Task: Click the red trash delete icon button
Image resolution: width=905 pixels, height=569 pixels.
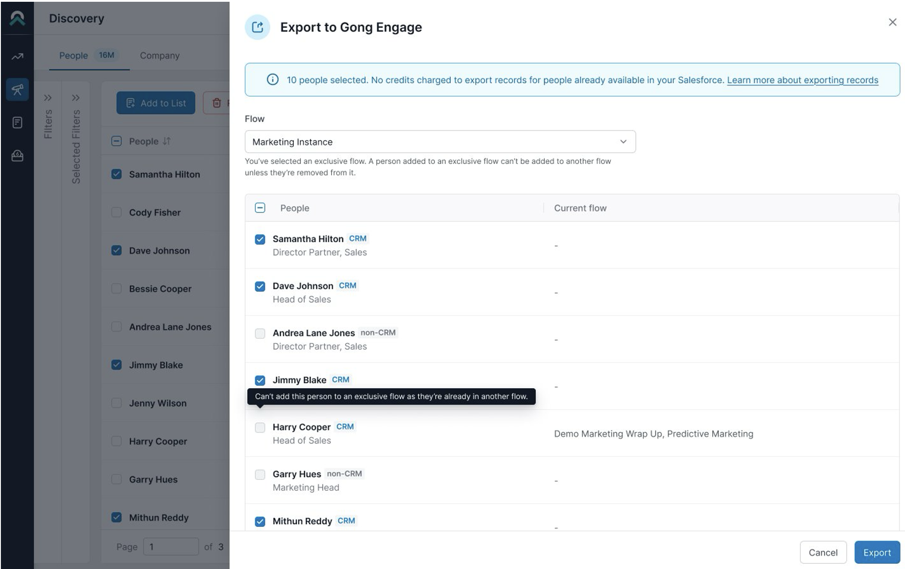Action: coord(217,103)
